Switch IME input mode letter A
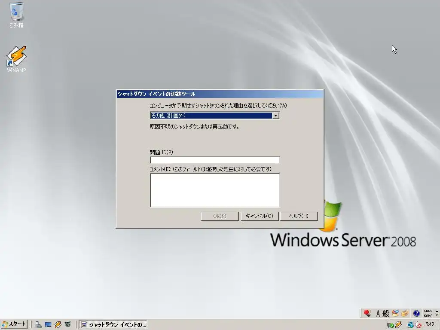The height and width of the screenshot is (330, 440). [378, 313]
